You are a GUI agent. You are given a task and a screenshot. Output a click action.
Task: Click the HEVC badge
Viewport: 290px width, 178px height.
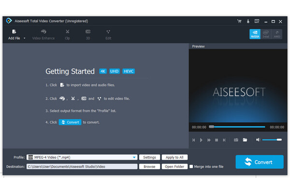click(129, 71)
